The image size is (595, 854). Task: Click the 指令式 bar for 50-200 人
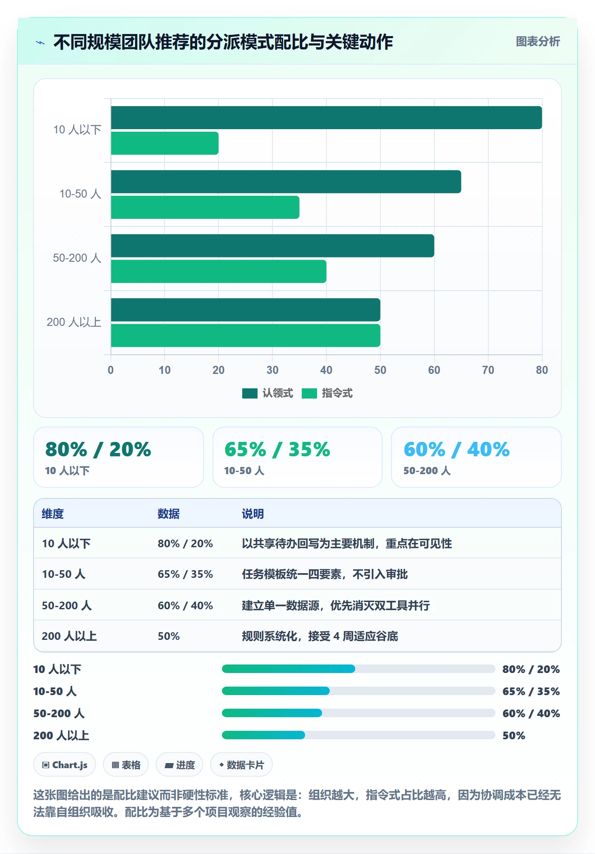218,271
